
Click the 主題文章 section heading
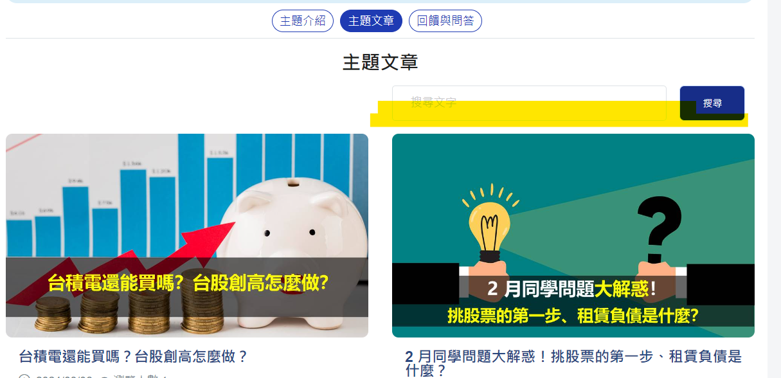click(381, 62)
